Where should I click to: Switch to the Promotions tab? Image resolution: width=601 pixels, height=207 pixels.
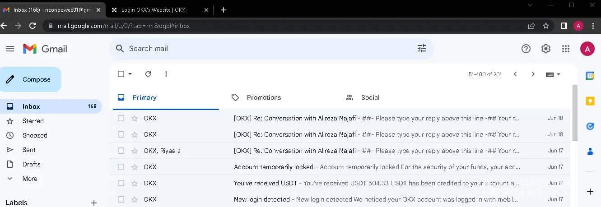264,97
